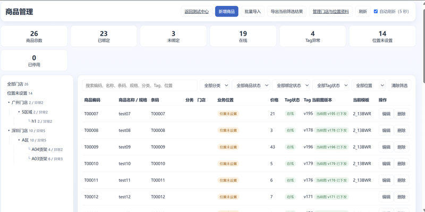Select the Tag异常 4 stat card
Image resolution: width=425 pixels, height=212 pixels.
pos(313,36)
